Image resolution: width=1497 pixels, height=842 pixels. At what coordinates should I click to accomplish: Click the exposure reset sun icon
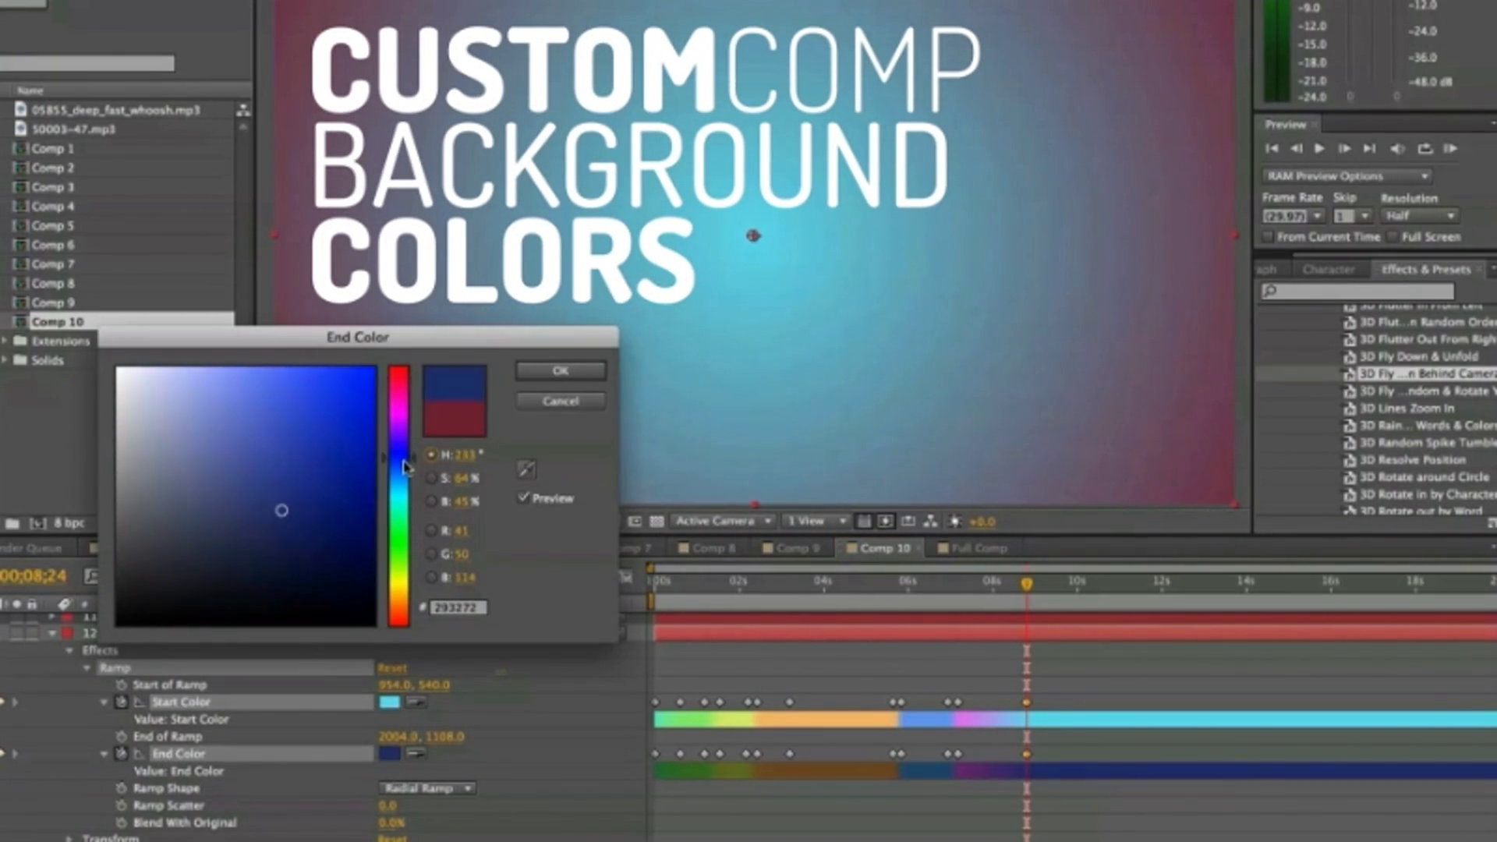(x=955, y=521)
